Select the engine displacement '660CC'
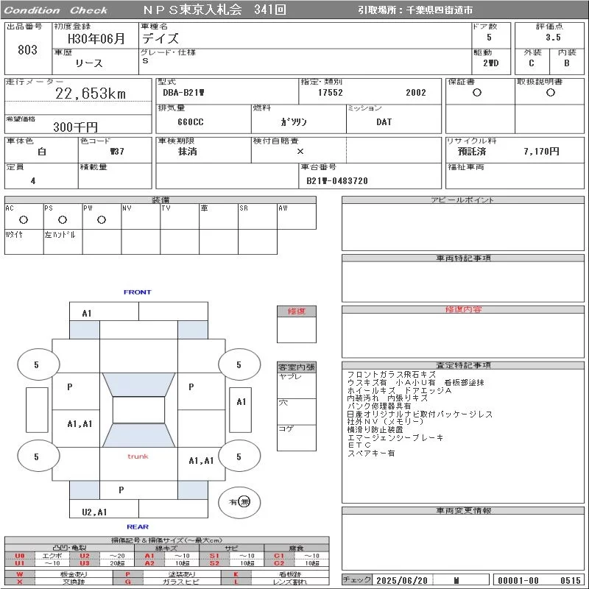Screen dimensions: 589x589 click(191, 122)
